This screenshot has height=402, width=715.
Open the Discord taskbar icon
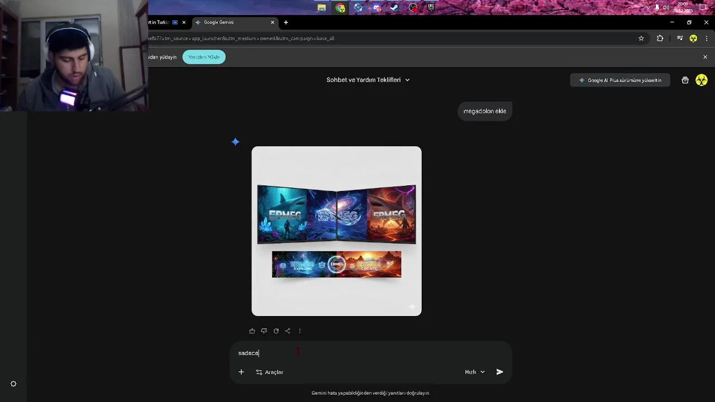point(376,8)
